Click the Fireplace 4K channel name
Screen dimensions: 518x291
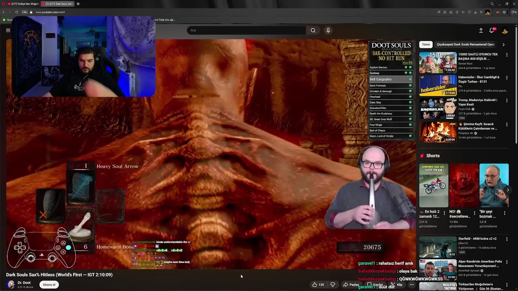point(467,133)
